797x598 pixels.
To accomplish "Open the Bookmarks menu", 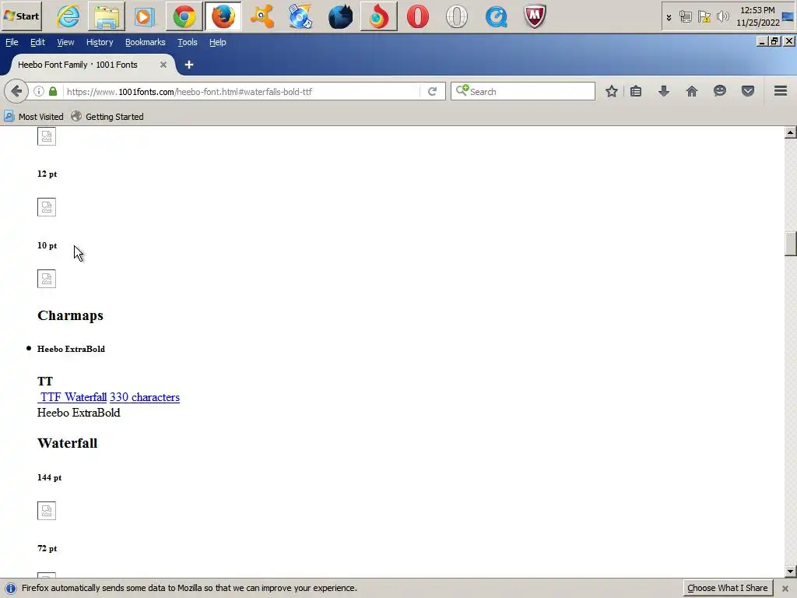I will 146,42.
